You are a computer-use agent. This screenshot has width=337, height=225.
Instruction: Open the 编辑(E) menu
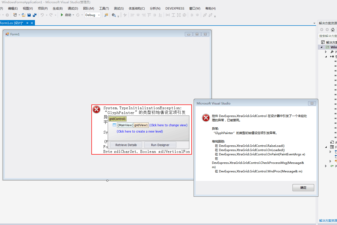(13, 9)
